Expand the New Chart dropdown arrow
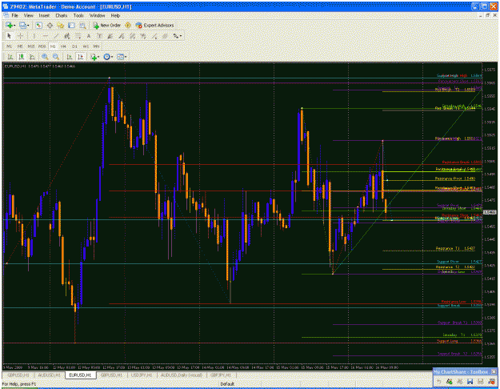The width and height of the screenshot is (500, 389). 14,25
